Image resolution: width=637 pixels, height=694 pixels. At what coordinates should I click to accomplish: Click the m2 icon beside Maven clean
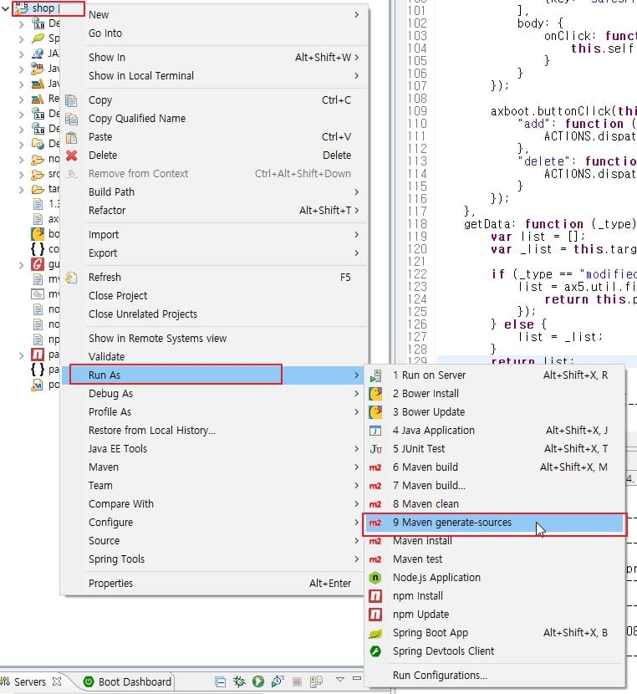(x=375, y=504)
